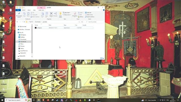Screen dimensions: 181x102
Task: Open the Move to dropdown
Action: point(42,15)
